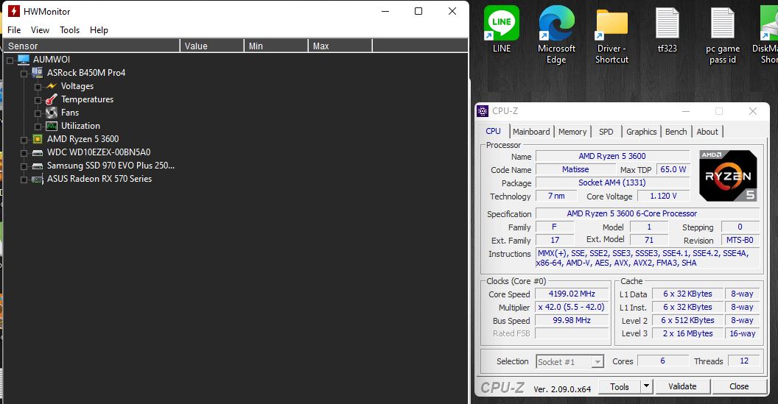
Task: Click the Min column header
Action: point(276,46)
